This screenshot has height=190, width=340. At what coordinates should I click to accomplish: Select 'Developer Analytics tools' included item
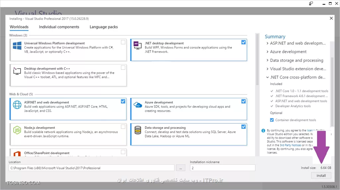pyautogui.click(x=293, y=106)
